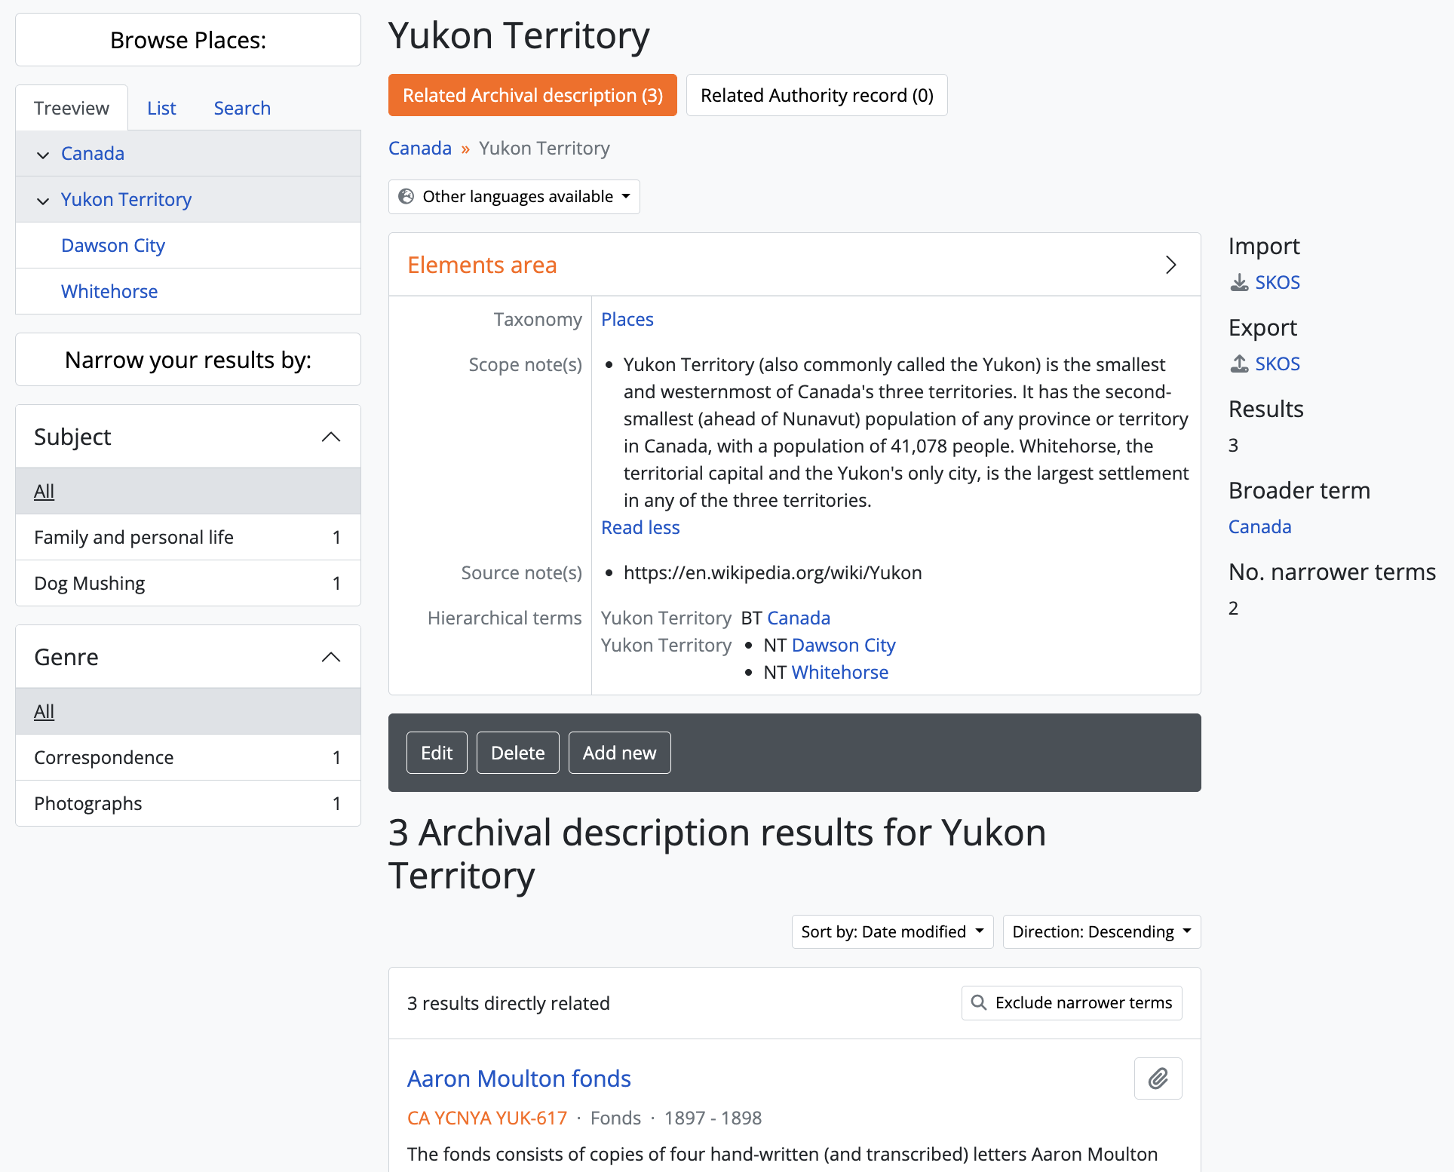
Task: Collapse the Canada tree node arrow
Action: click(43, 155)
